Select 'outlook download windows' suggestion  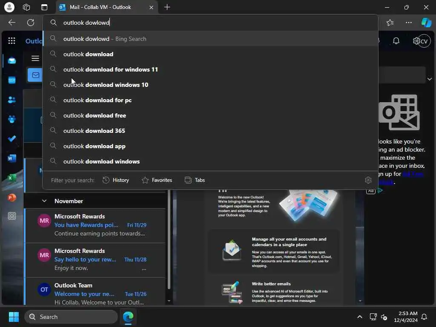tap(210, 161)
